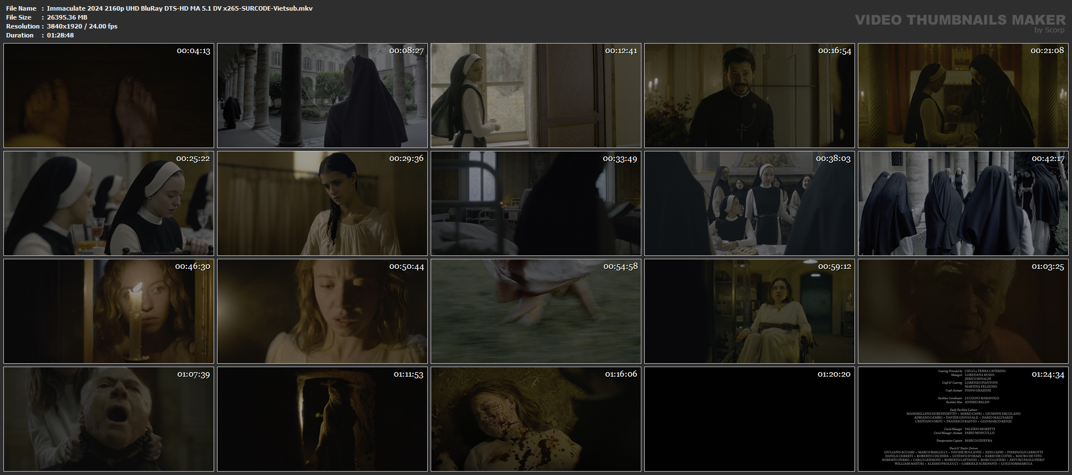The width and height of the screenshot is (1072, 475).
Task: Click the thumbnail at 00:50:44
Action: coord(323,311)
